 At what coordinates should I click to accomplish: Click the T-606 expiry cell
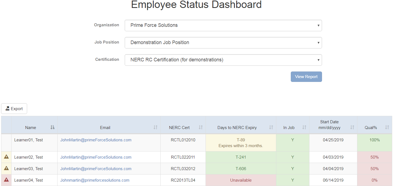[x=241, y=169]
